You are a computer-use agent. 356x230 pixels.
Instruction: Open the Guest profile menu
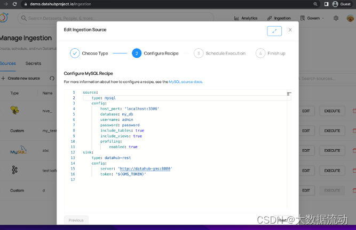(342, 4)
